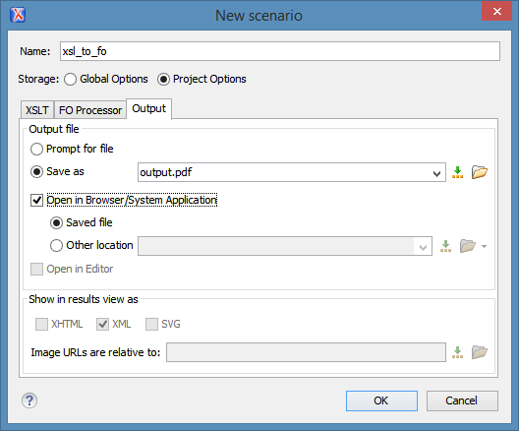Click the insert editor variables icon beside Other location
This screenshot has height=431, width=519.
(x=445, y=246)
